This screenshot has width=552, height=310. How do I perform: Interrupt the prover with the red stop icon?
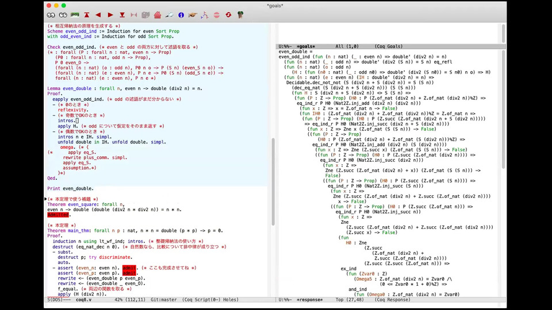[217, 15]
